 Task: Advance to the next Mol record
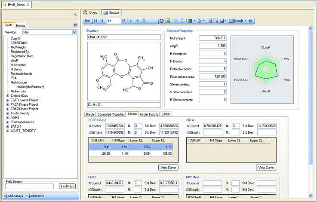click(131, 21)
